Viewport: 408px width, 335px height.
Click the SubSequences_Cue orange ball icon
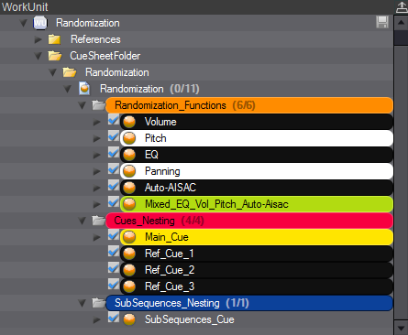pyautogui.click(x=129, y=319)
